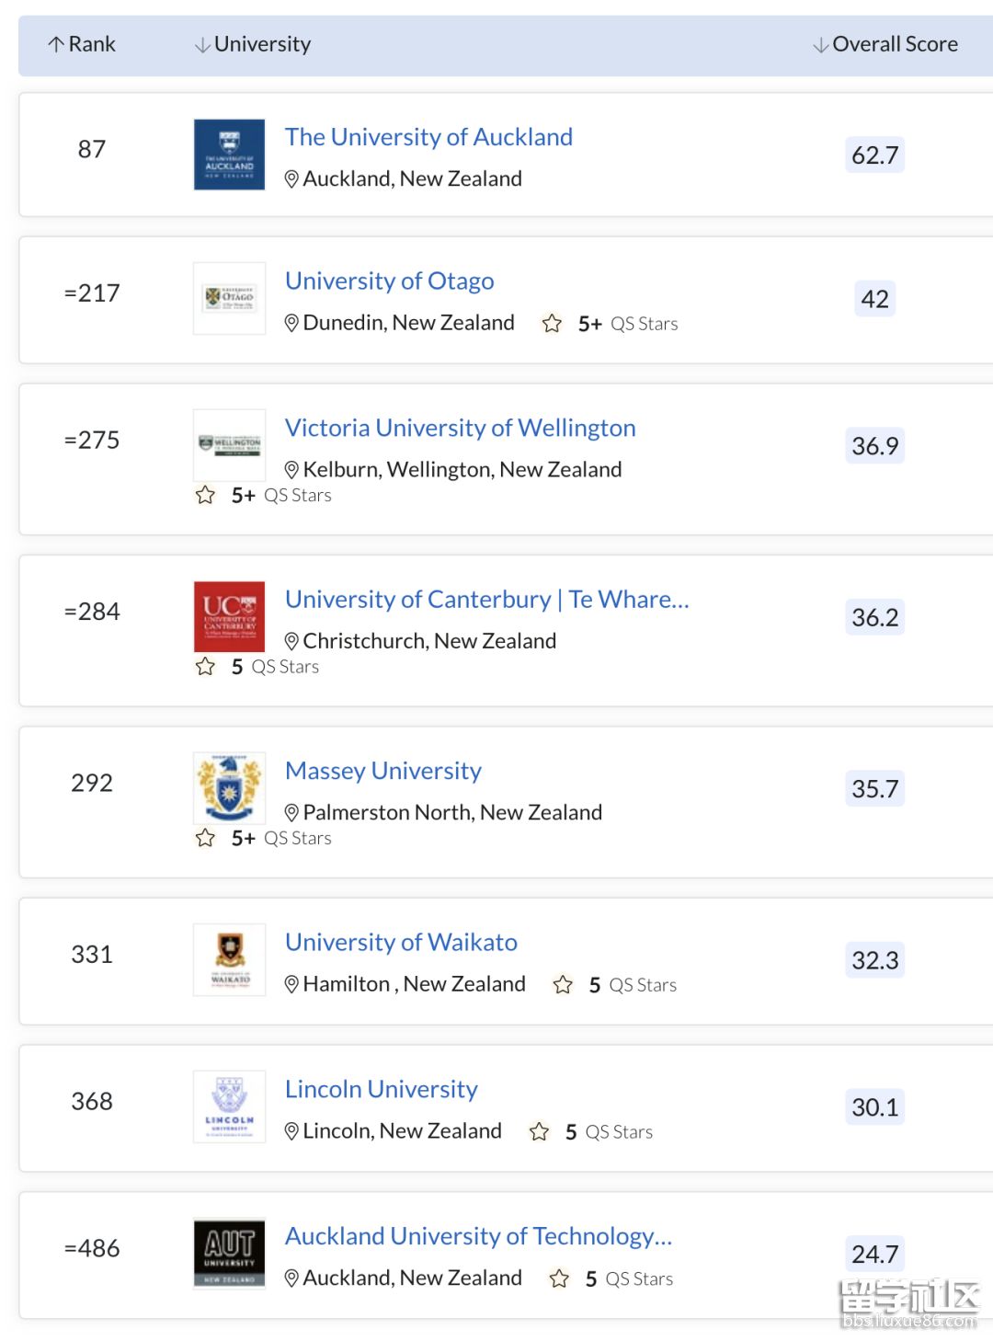The width and height of the screenshot is (993, 1341).
Task: Click the location pin icon beside Dunedin
Action: (291, 323)
